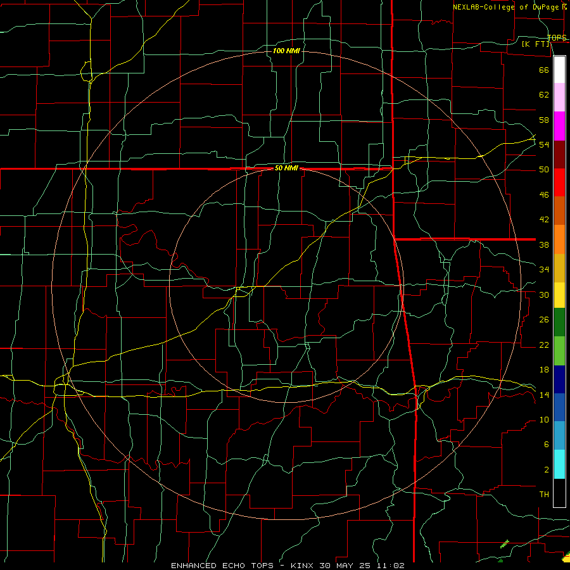Click the gold legend swatch
The width and height of the screenshot is (570, 570).
point(559,268)
